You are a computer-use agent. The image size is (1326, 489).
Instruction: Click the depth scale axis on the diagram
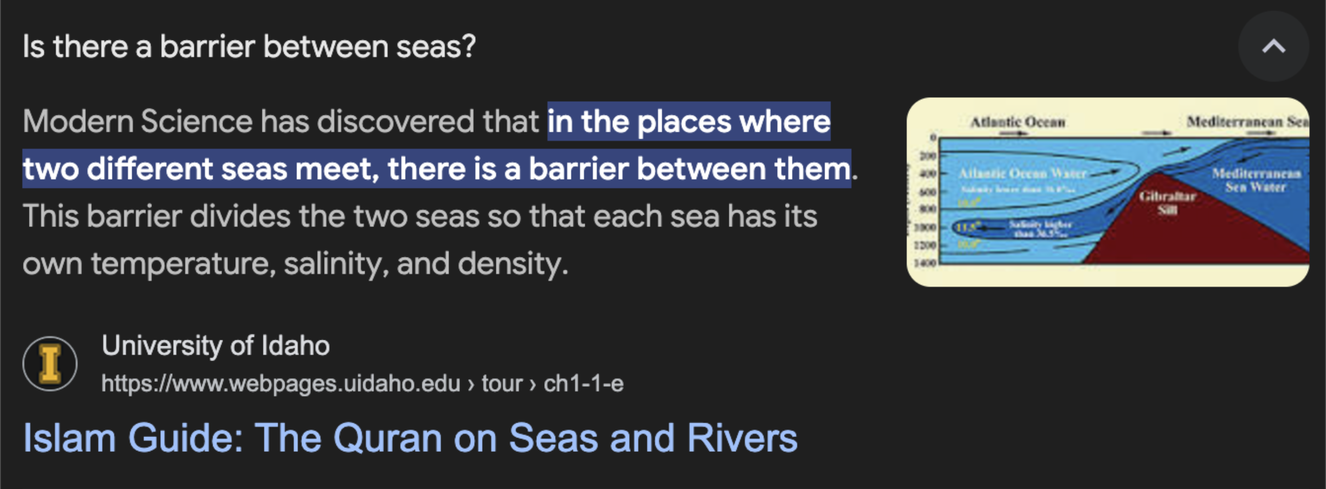pos(925,201)
